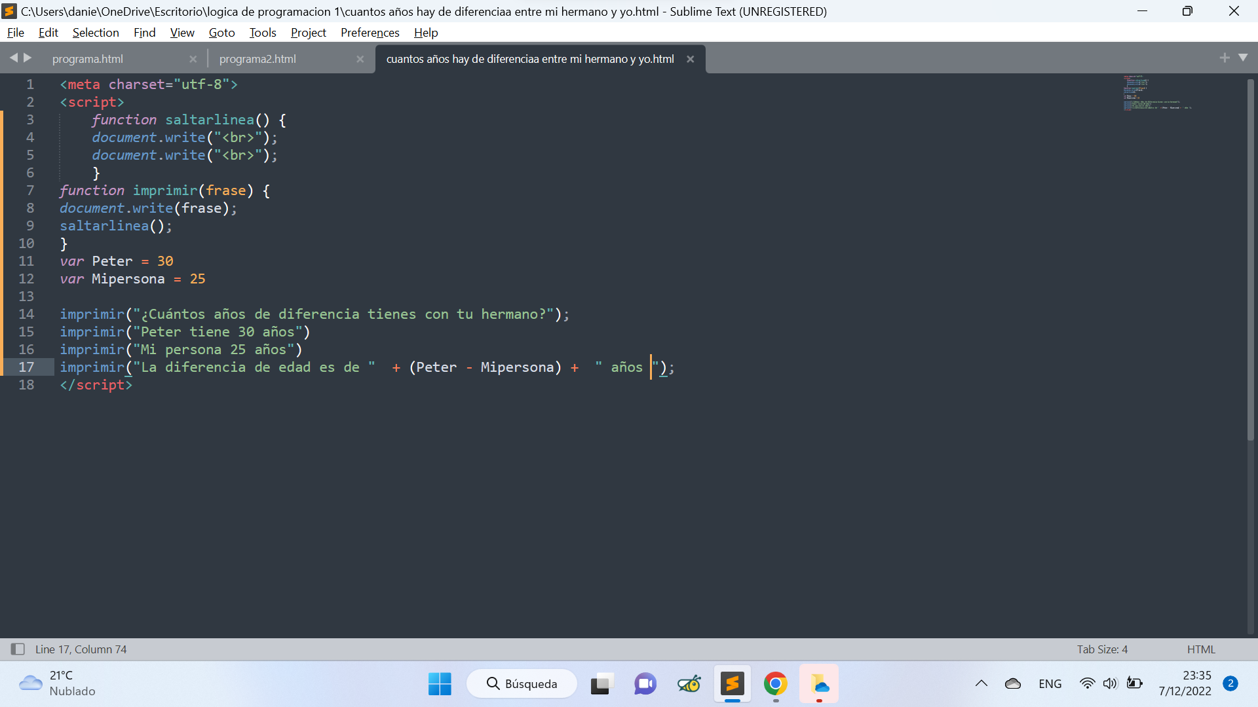Screen dimensions: 1258x707
Task: Click the new tab plus icon
Action: pos(1224,58)
